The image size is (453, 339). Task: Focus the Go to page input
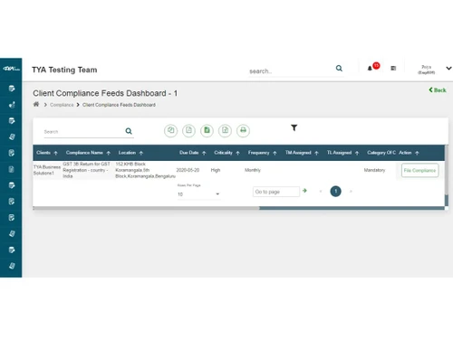[x=276, y=192]
